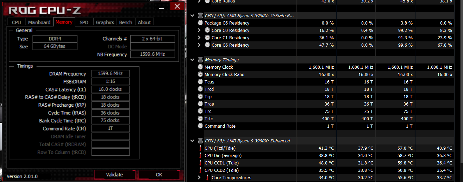Viewport: 463px width, 182px height.
Task: Switch to the Graphics tab
Action: [x=105, y=22]
